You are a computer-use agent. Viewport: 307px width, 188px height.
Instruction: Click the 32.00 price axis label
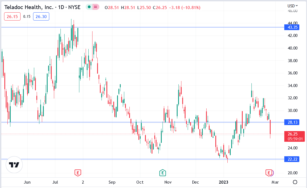(292, 98)
